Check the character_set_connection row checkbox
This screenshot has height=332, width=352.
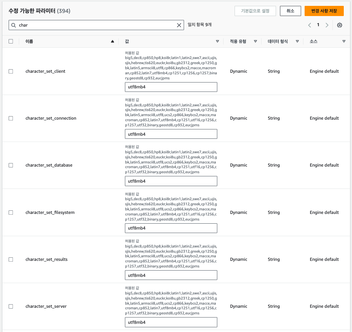point(11,118)
